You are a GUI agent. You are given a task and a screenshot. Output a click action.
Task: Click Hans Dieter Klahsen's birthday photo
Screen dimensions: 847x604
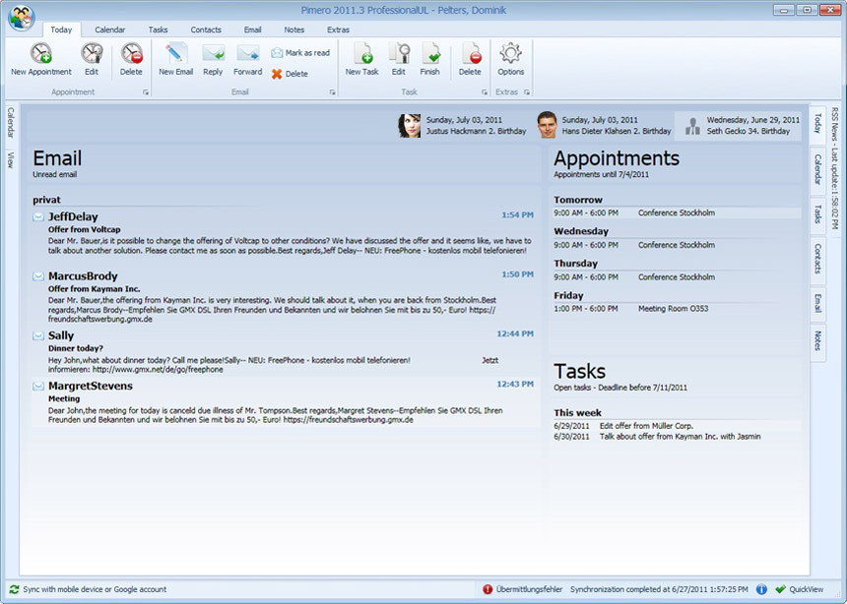(547, 125)
